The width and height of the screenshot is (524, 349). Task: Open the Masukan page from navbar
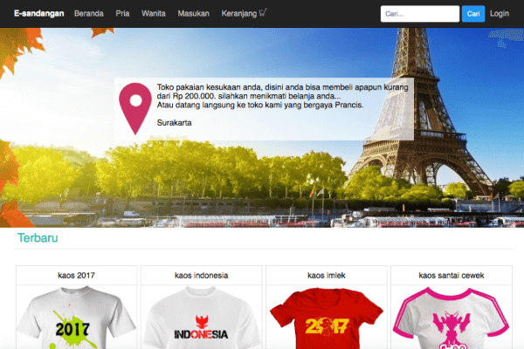tap(193, 14)
